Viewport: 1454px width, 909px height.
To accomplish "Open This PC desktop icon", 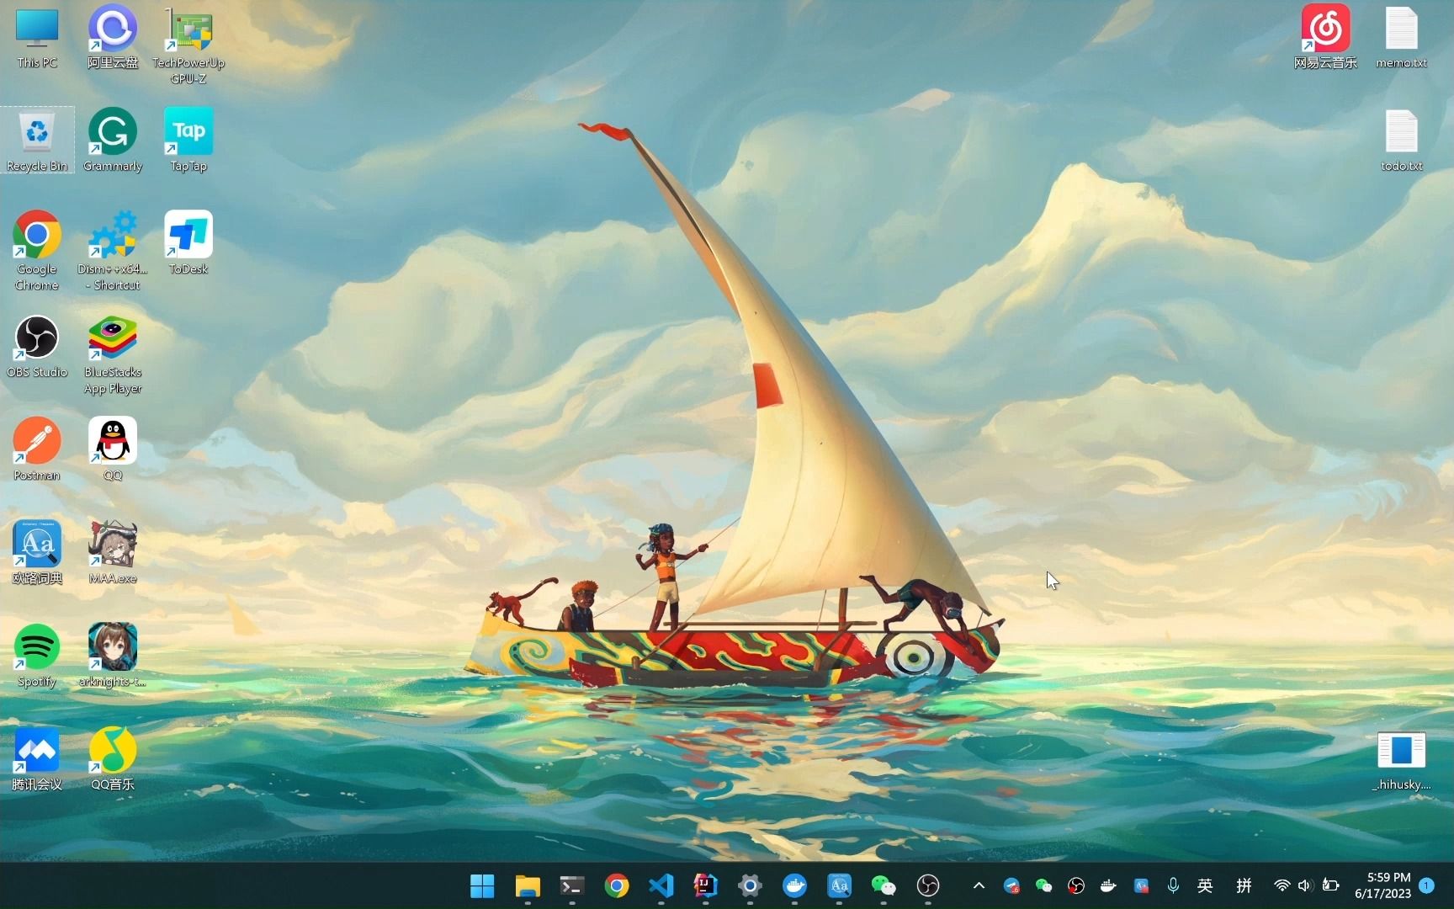I will (x=37, y=39).
